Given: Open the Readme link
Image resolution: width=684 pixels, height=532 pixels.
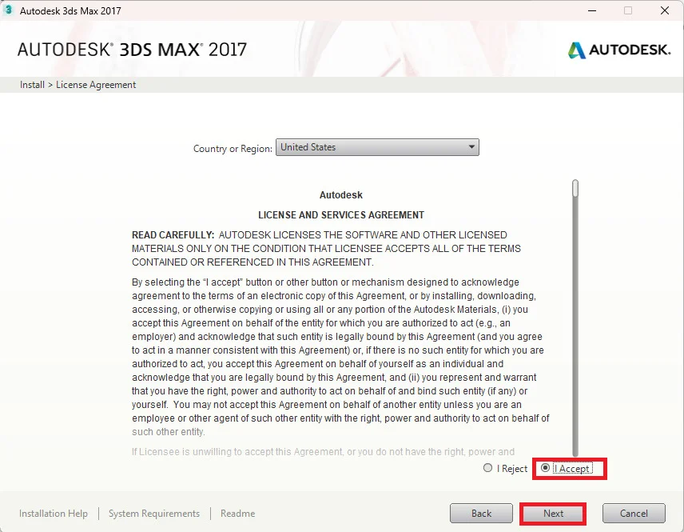Looking at the screenshot, I should 238,514.
